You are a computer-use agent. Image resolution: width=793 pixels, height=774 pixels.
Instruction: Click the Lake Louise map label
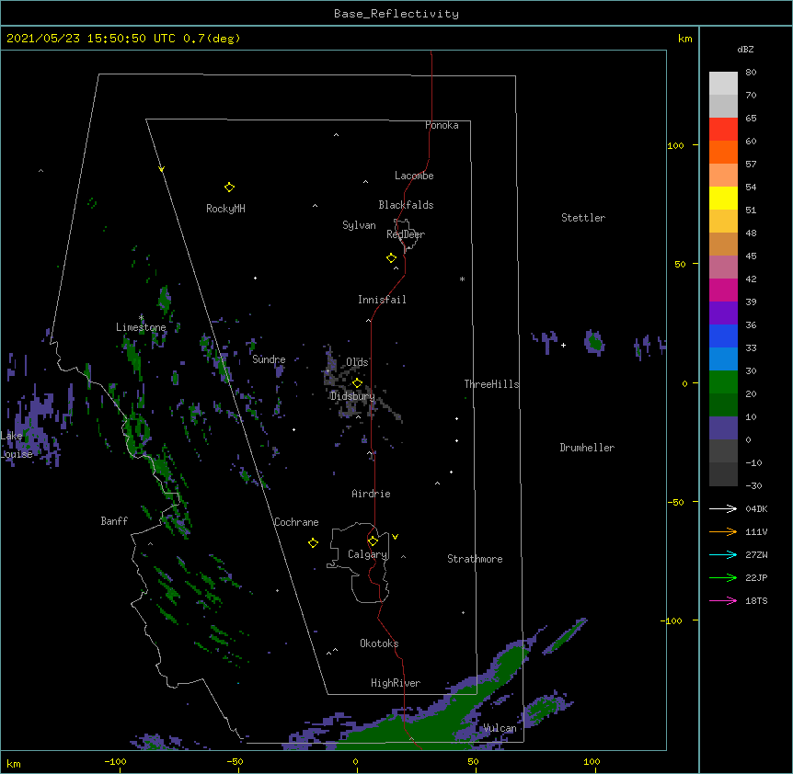[17, 445]
